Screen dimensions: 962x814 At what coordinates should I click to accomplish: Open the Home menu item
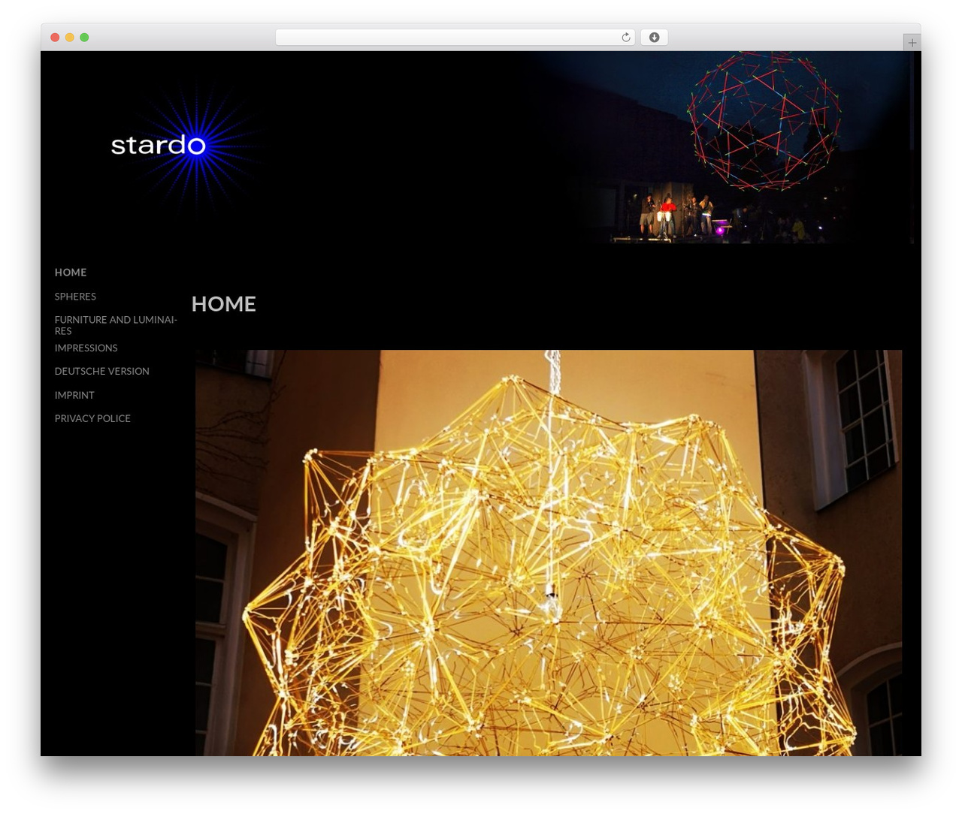(x=71, y=273)
